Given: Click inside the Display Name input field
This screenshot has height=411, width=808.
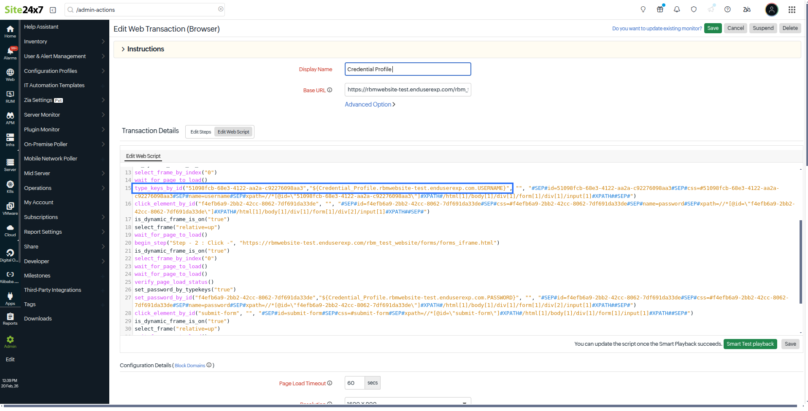Looking at the screenshot, I should pos(406,69).
